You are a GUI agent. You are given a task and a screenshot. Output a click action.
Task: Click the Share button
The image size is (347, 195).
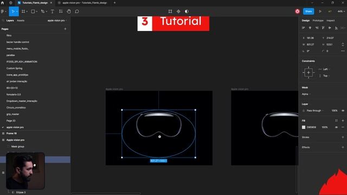point(309,11)
